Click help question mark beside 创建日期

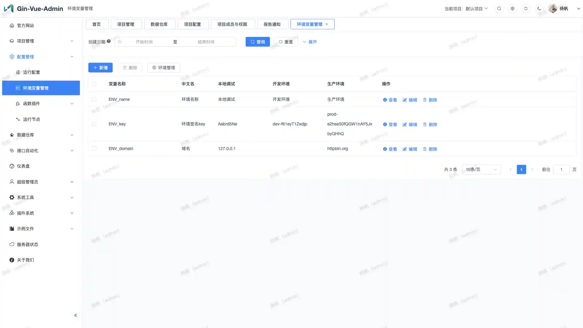(109, 41)
